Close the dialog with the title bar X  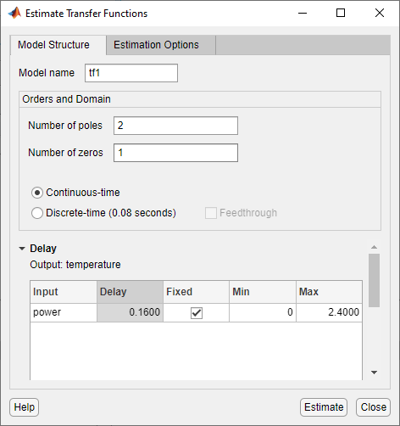click(x=380, y=13)
